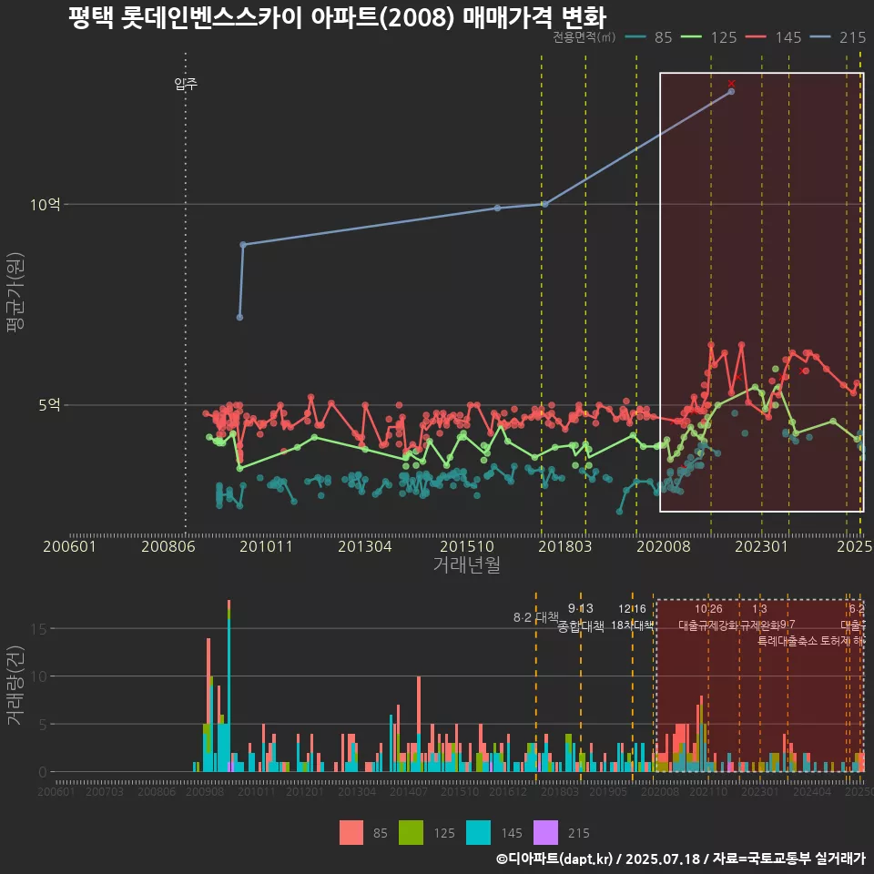Click the tallest volume bar near 200908
Image resolution: width=874 pixels, height=874 pixels.
tap(229, 686)
